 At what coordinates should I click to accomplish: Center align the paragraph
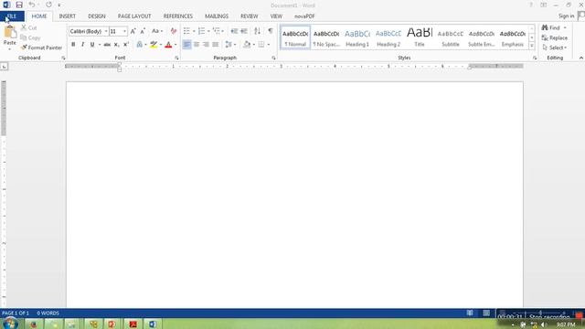tap(197, 45)
